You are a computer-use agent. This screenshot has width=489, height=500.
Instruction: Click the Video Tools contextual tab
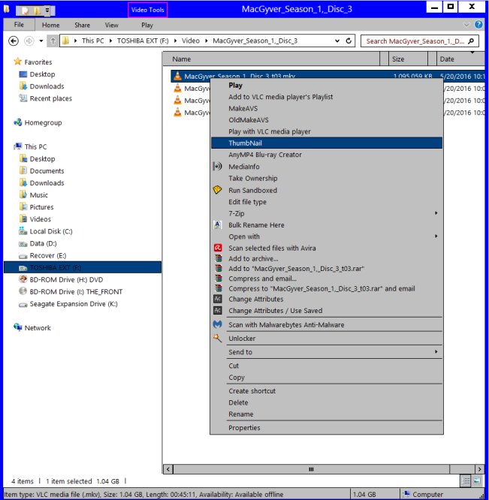[148, 10]
